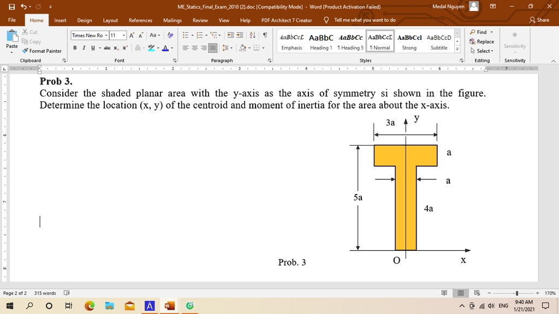This screenshot has width=559, height=314.
Task: Toggle Bold formatting
Action: pos(75,47)
